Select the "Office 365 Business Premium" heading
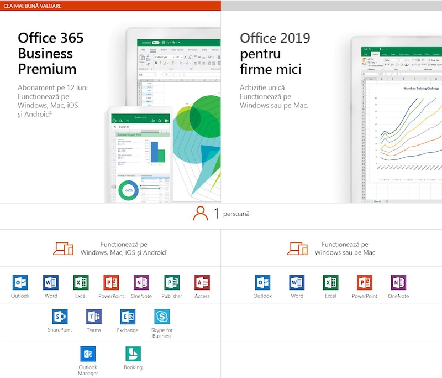The width and height of the screenshot is (442, 378). [x=51, y=53]
